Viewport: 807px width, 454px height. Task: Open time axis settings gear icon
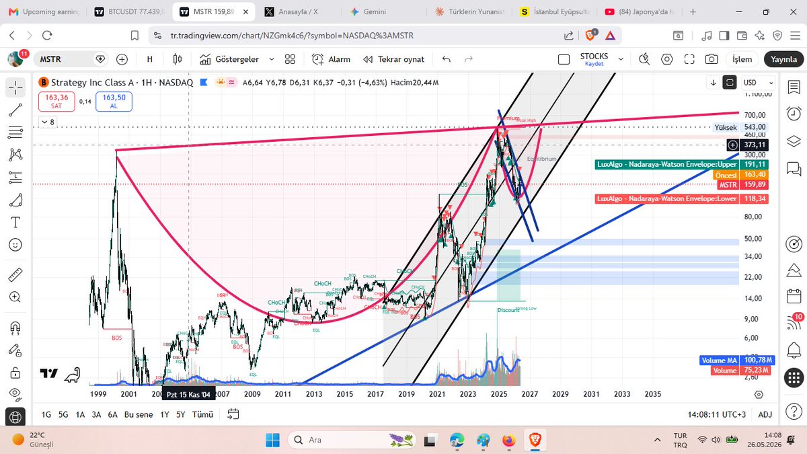(x=759, y=394)
